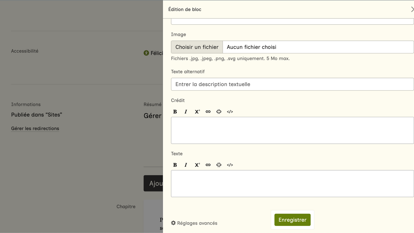Insert link in the Crédit editor
Image resolution: width=414 pixels, height=233 pixels.
(x=208, y=112)
